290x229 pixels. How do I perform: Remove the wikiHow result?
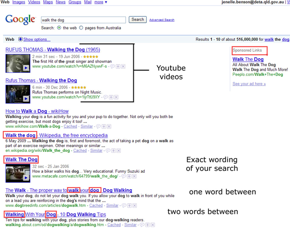pyautogui.click(x=109, y=126)
